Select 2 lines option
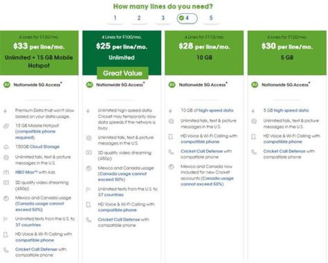Image resolution: width=328 pixels, height=263 pixels. [x=139, y=18]
